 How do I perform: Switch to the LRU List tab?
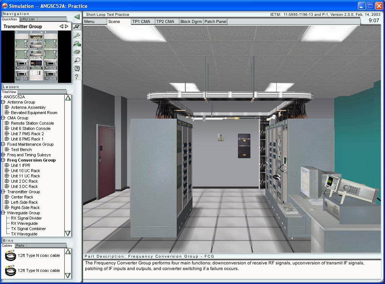click(x=29, y=19)
